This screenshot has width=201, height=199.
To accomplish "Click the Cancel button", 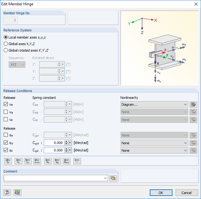I will click(x=186, y=193).
